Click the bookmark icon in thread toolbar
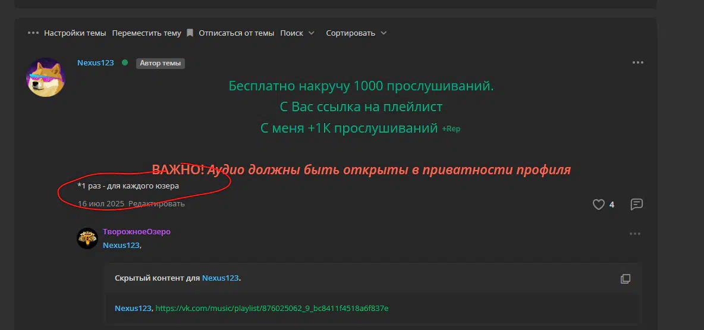The width and height of the screenshot is (704, 330). tap(190, 33)
